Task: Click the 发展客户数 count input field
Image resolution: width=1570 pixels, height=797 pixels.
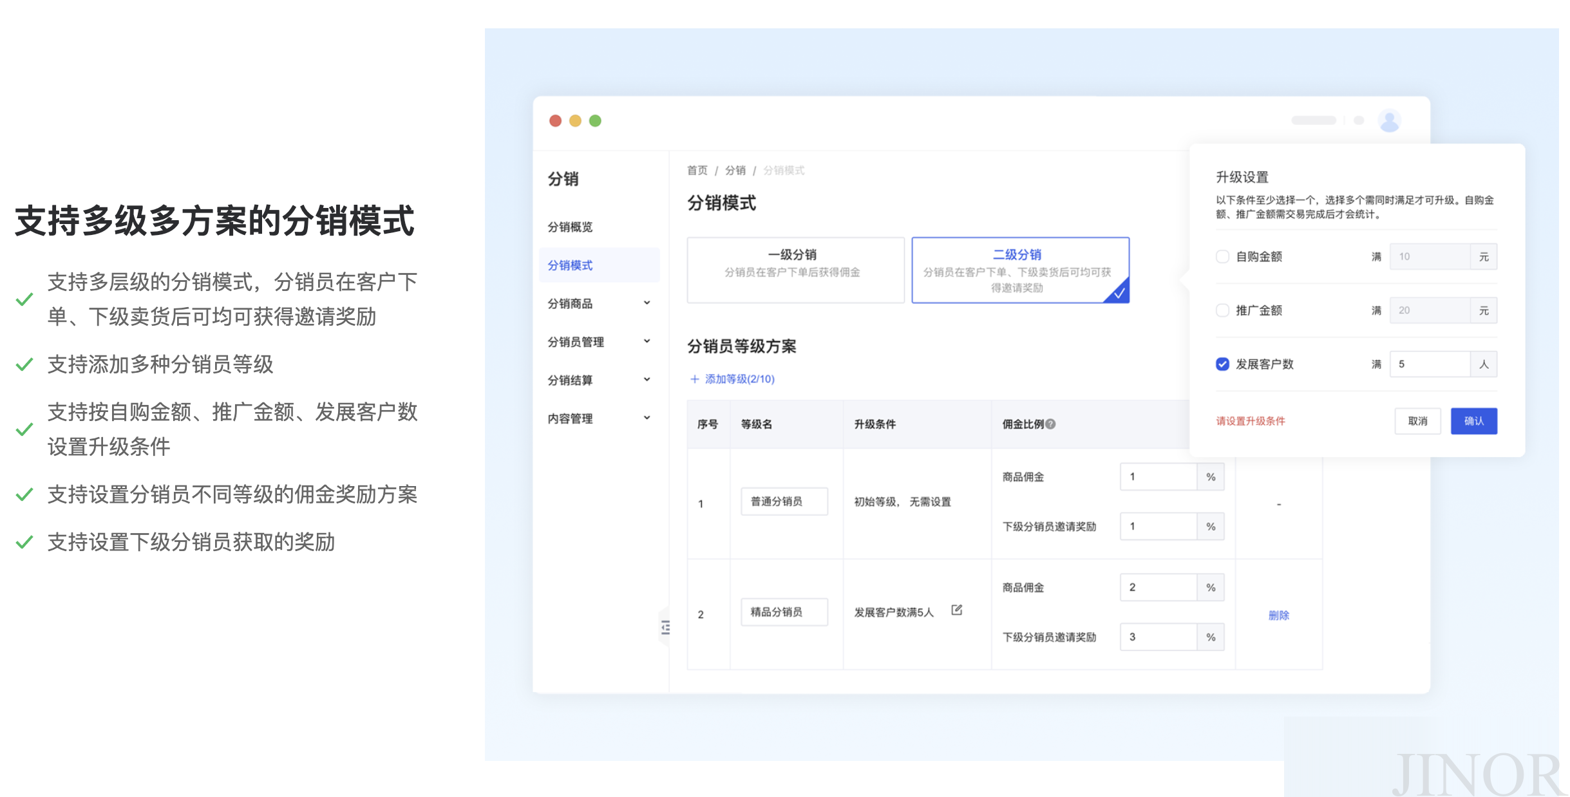Action: 1430,364
